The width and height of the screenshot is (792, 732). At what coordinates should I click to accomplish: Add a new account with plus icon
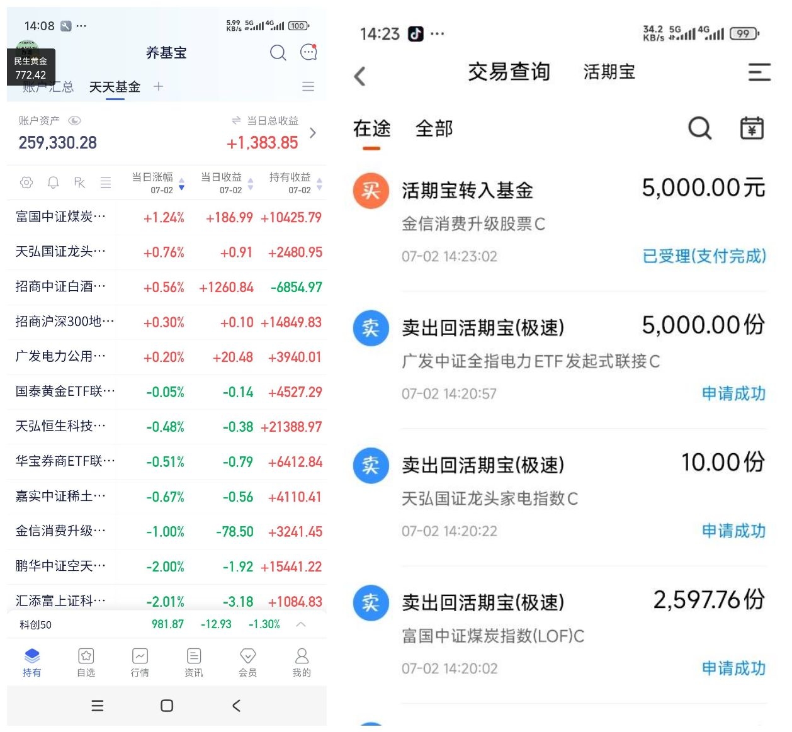158,86
